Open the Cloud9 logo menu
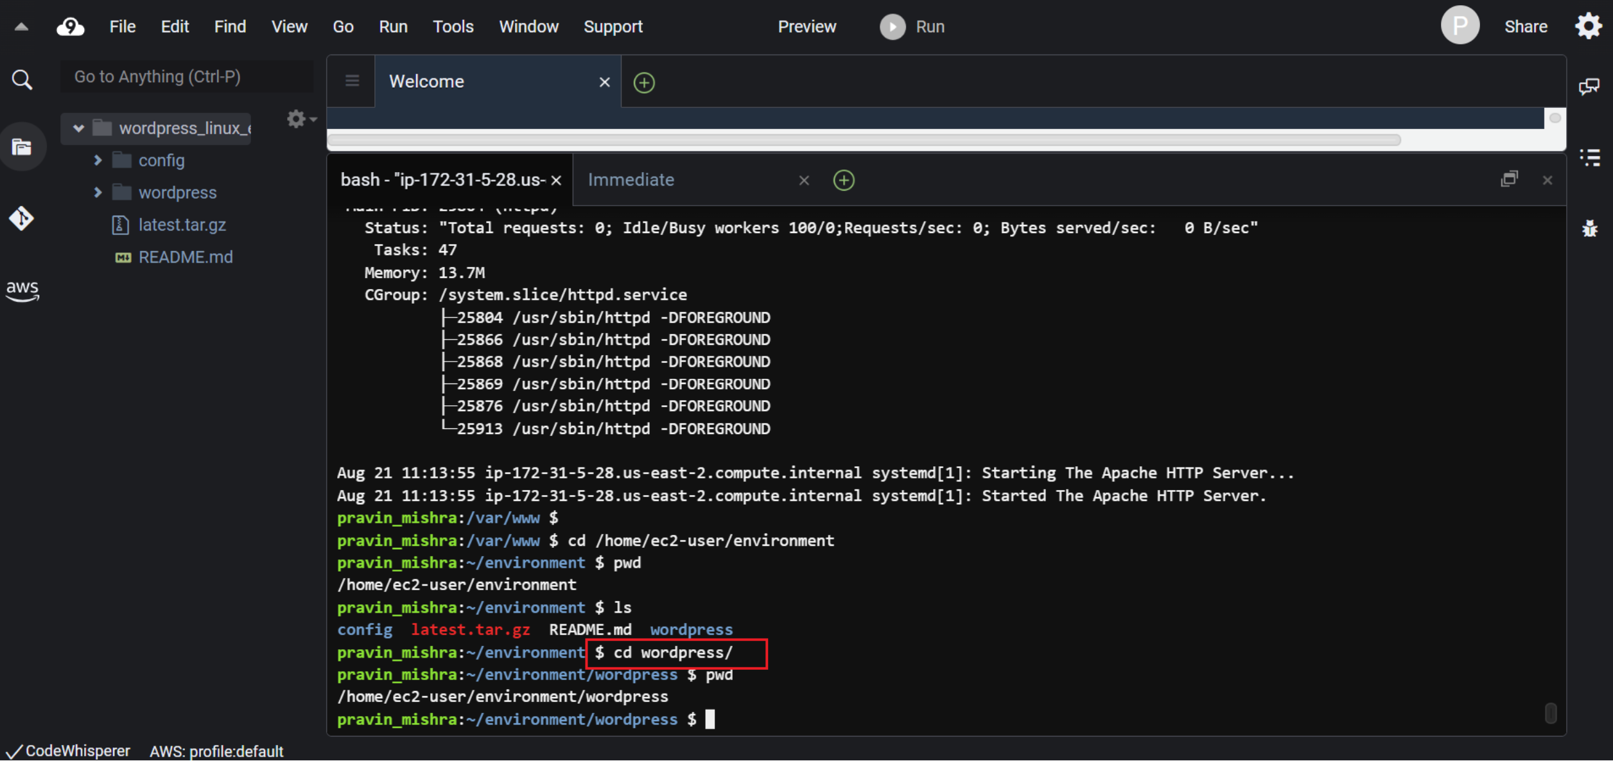1613x761 pixels. [70, 26]
